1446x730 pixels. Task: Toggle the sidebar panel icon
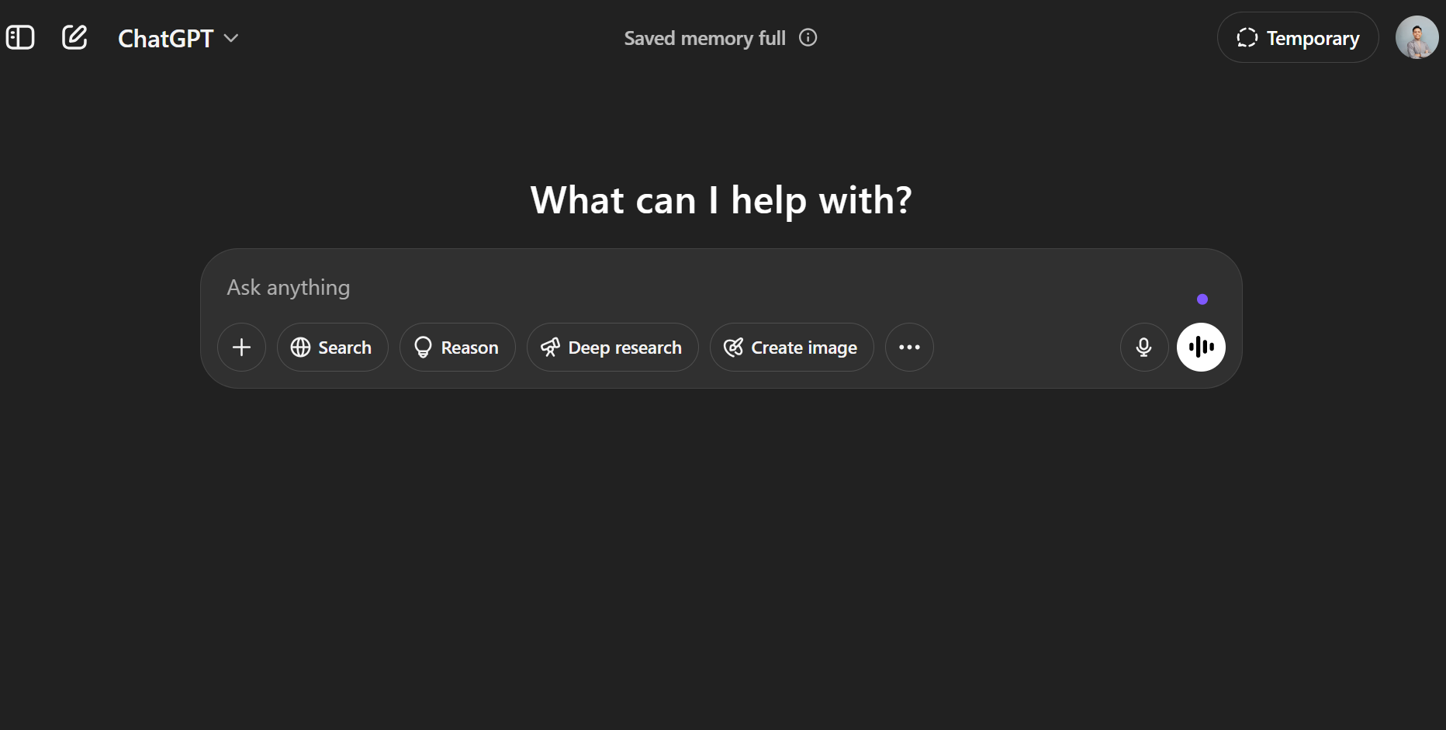pos(20,37)
